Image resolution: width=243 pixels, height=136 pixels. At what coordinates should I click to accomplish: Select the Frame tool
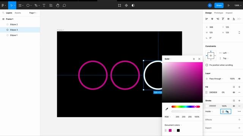(x=20, y=5)
